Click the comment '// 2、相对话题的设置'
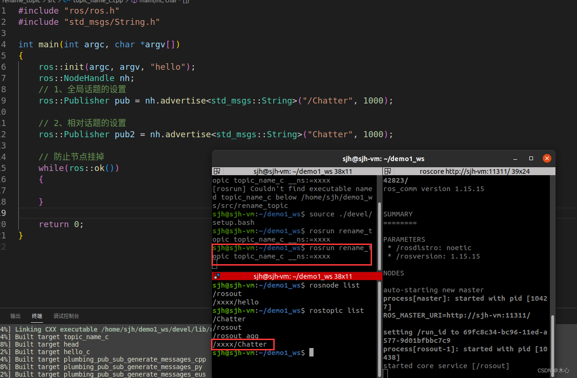 pyautogui.click(x=82, y=123)
